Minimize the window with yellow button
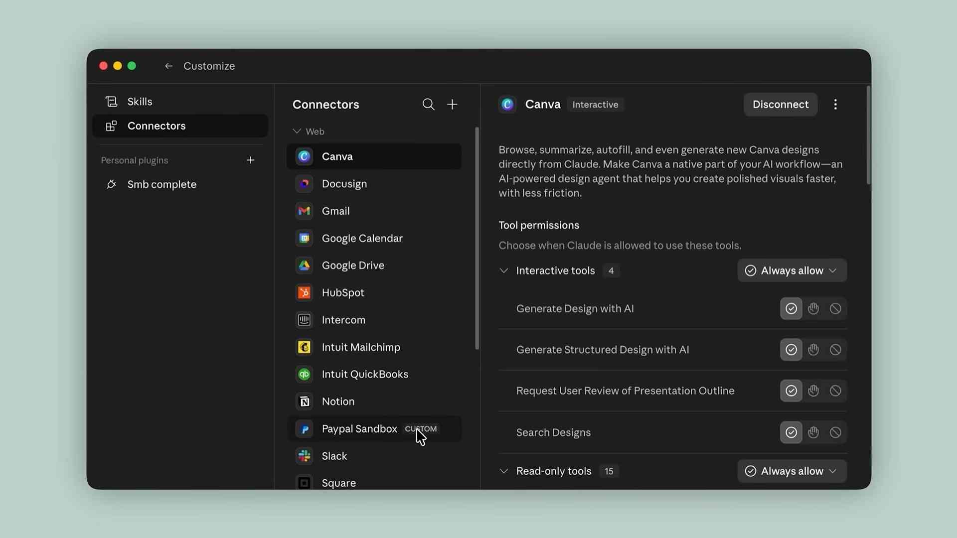957x538 pixels. (x=118, y=66)
